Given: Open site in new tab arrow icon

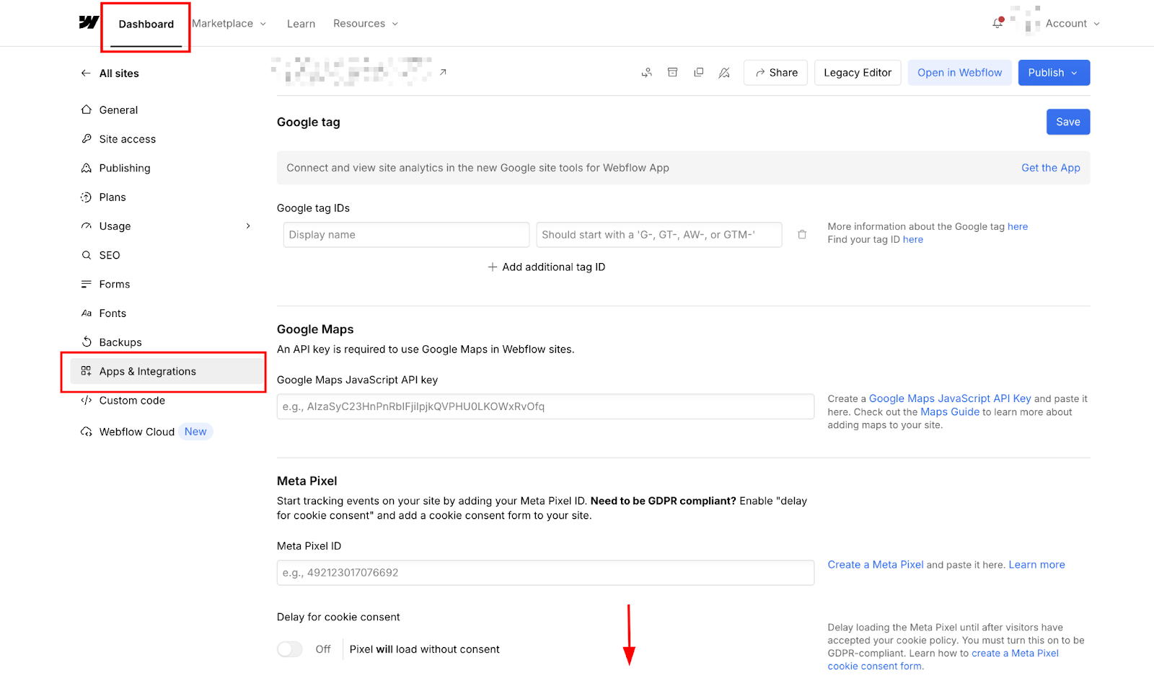Looking at the screenshot, I should [443, 72].
